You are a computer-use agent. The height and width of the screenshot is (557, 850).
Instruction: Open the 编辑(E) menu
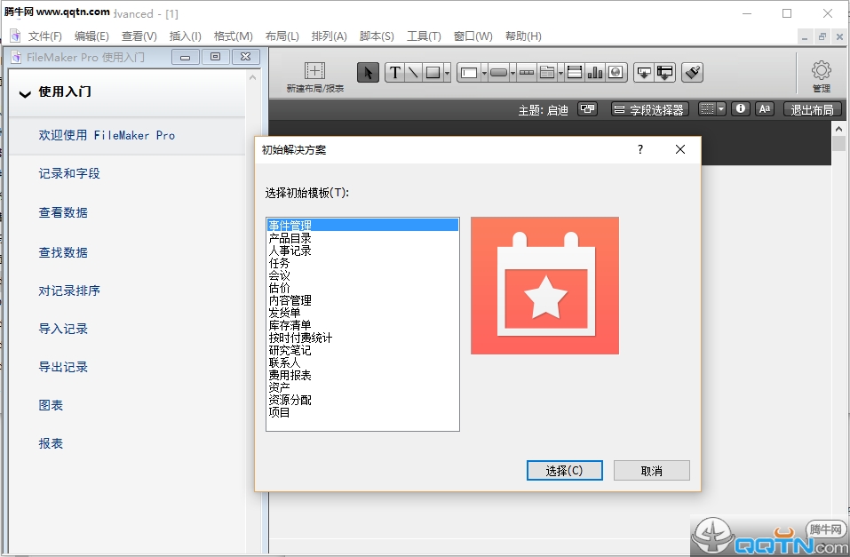(91, 36)
